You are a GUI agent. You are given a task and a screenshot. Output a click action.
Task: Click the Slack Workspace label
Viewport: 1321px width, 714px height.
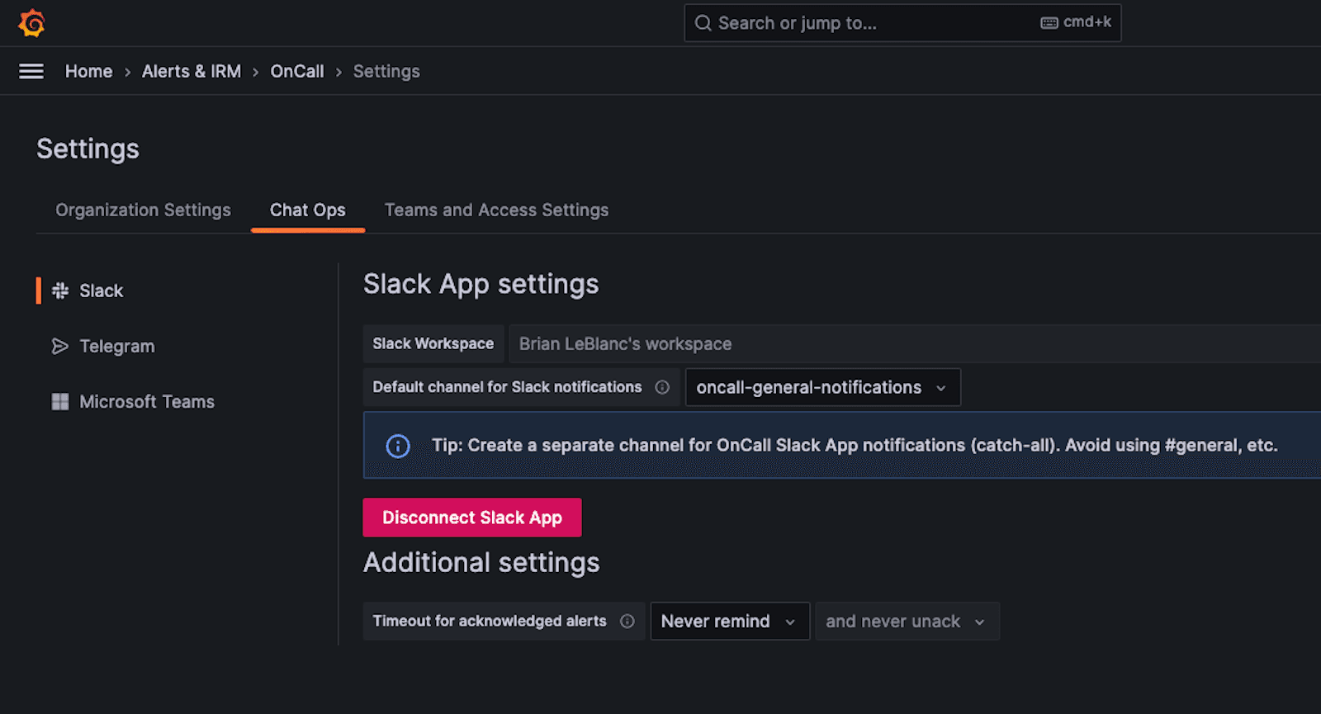click(433, 344)
